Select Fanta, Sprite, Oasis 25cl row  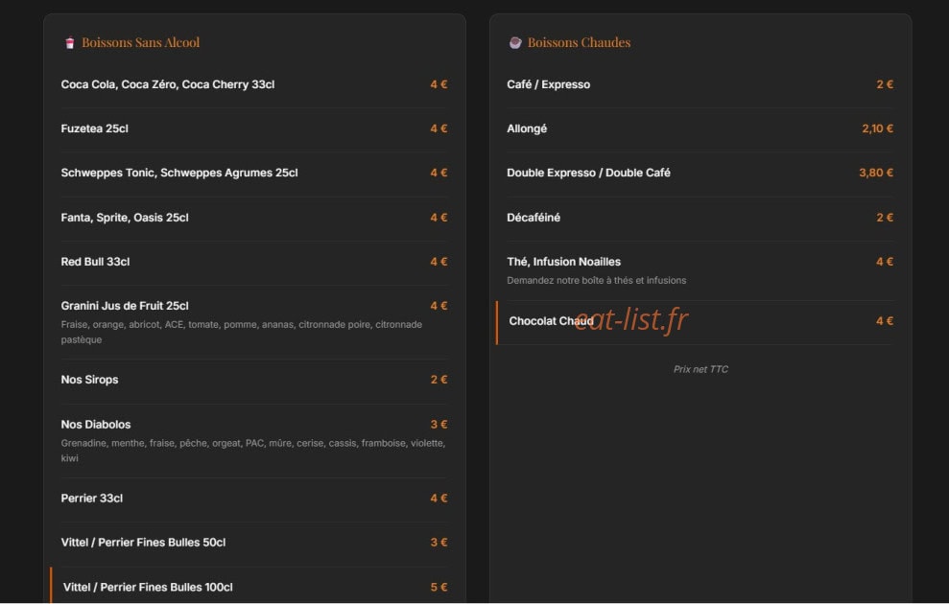click(x=254, y=218)
